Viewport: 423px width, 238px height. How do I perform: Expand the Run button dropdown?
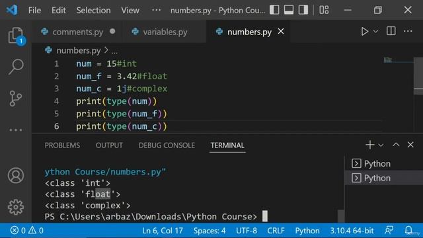coord(375,32)
